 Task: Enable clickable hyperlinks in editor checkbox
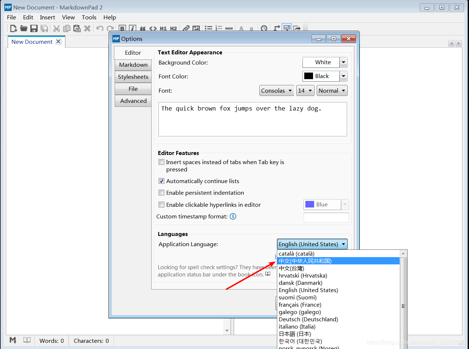point(161,205)
